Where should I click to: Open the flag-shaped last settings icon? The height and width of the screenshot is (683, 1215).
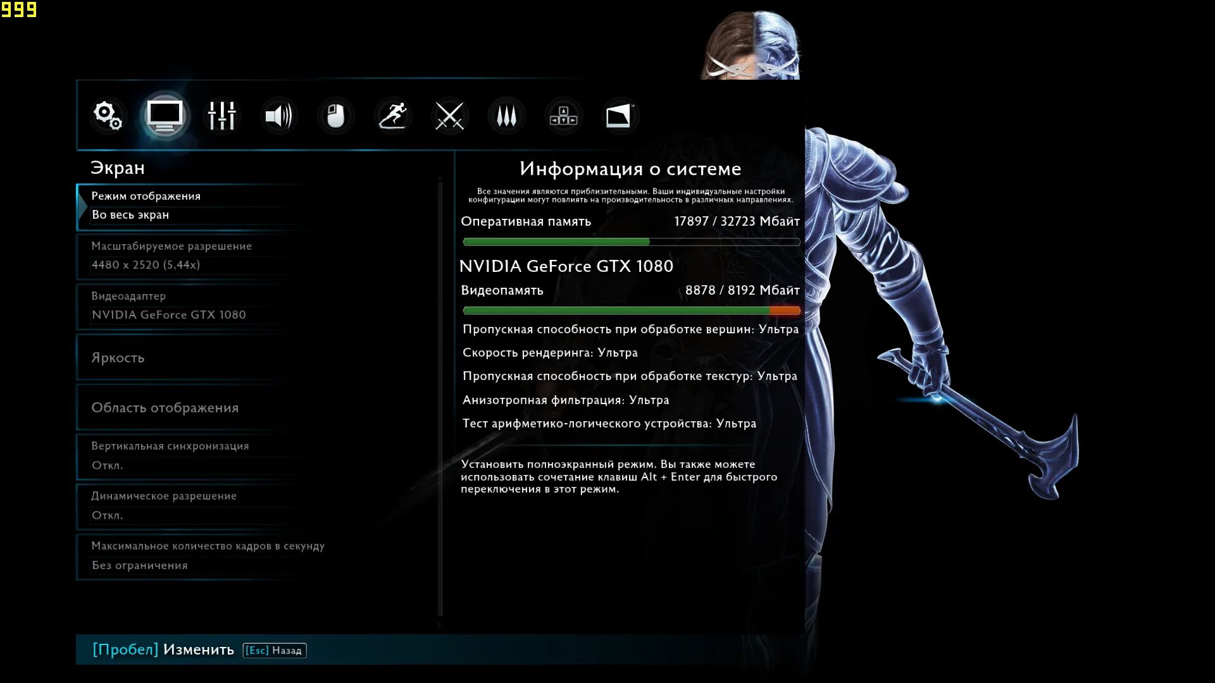(619, 116)
